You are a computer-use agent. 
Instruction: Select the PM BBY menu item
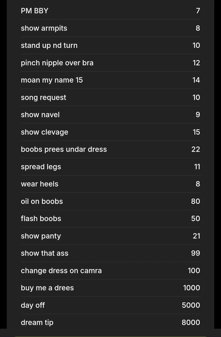(35, 11)
